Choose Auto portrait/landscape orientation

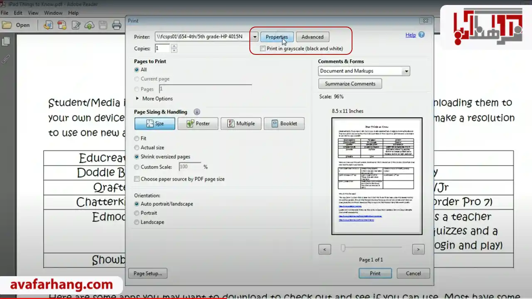(x=137, y=204)
